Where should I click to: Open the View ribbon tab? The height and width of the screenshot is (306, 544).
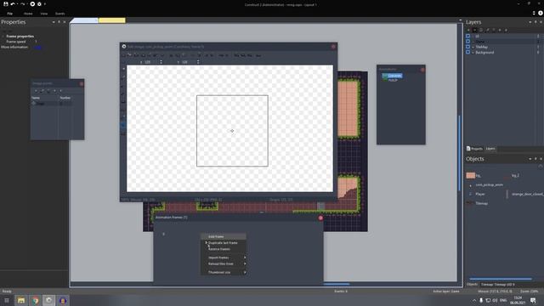coord(43,14)
